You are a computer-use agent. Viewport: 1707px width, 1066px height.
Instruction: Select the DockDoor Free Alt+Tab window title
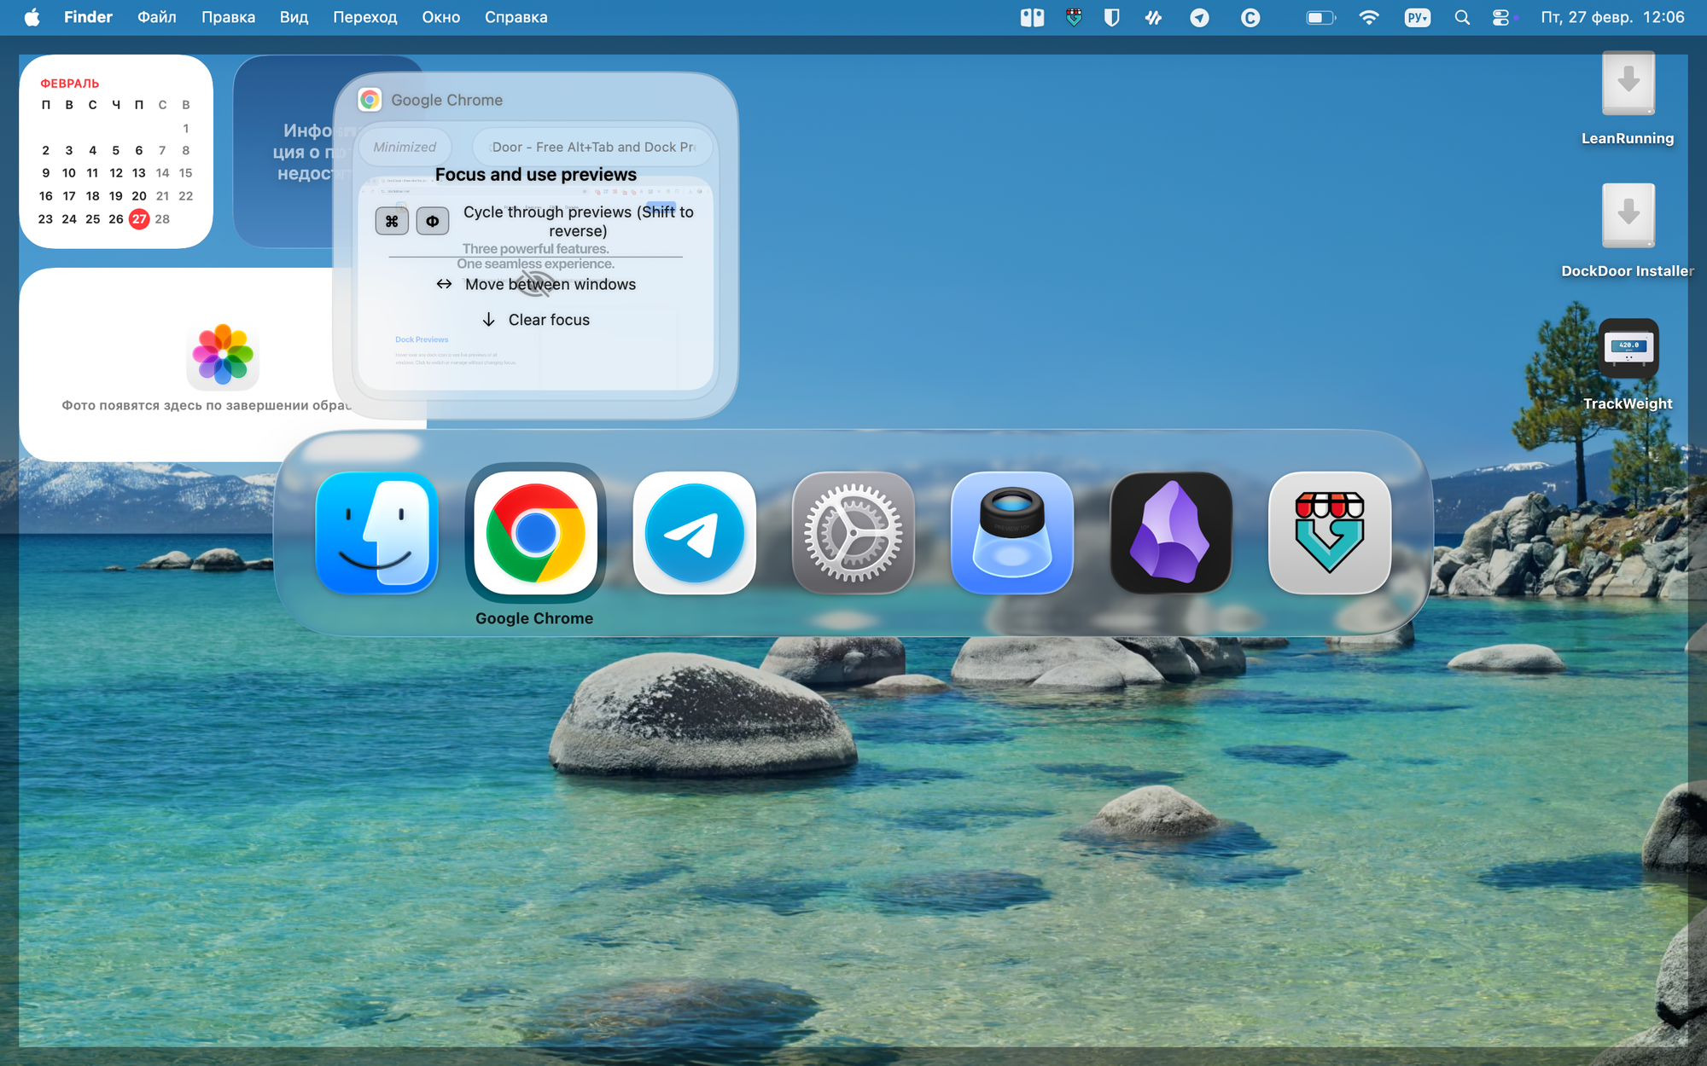(x=592, y=147)
